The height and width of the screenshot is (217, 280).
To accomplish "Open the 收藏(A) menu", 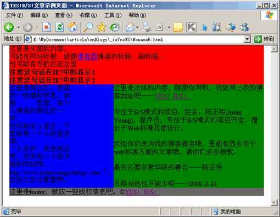I will [88, 15].
